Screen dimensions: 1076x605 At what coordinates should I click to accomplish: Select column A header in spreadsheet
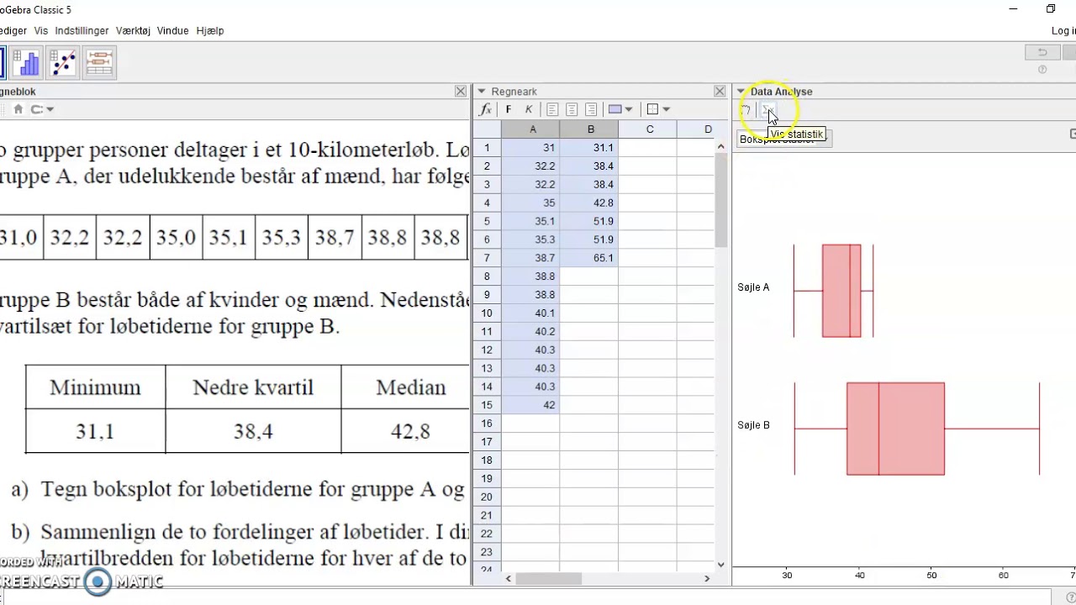tap(532, 129)
